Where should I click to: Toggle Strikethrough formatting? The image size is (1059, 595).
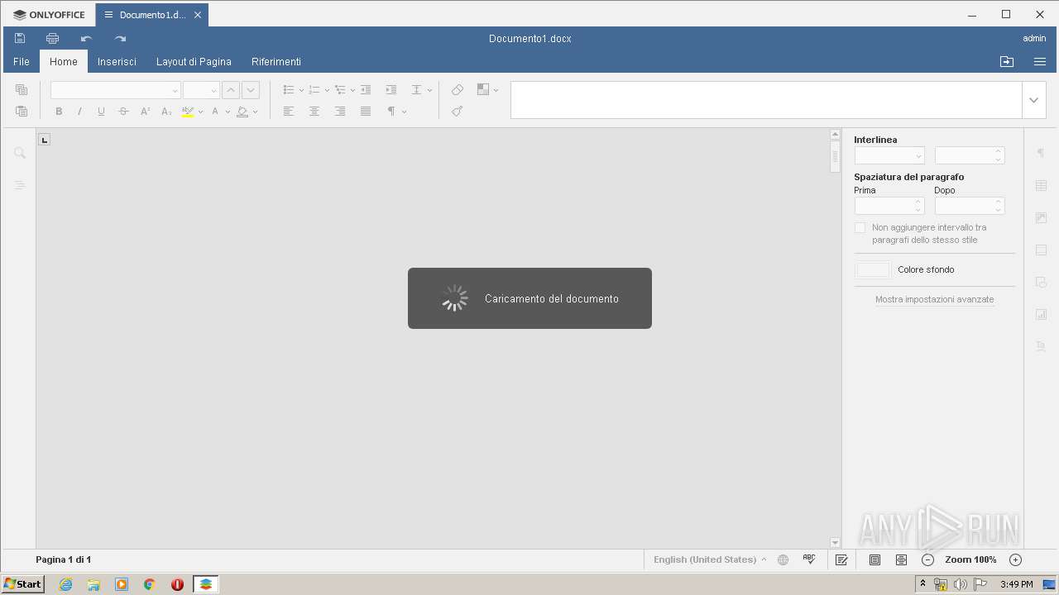[123, 112]
